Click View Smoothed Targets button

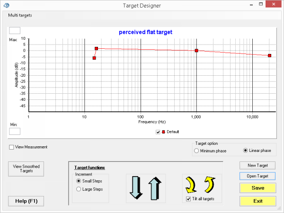pyautogui.click(x=26, y=169)
